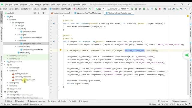The height and width of the screenshot is (108, 192).
Task: Click the Debug app bug icon
Action: (x=144, y=9)
